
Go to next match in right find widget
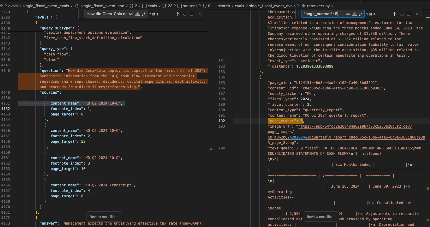pyautogui.click(x=402, y=14)
